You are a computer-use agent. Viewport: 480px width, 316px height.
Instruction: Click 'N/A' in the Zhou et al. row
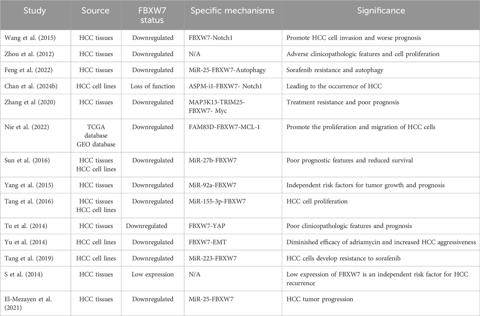click(195, 54)
